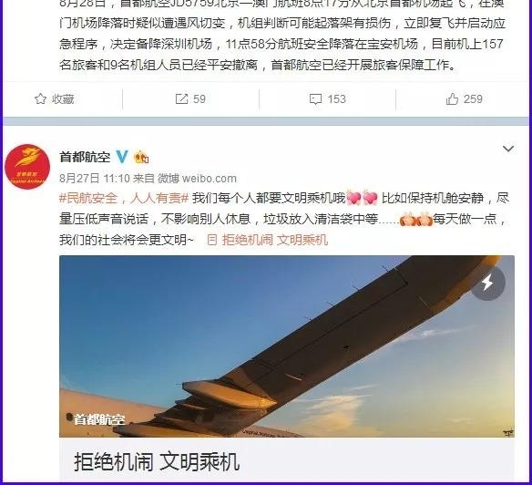The image size is (532, 485).
Task: Click the 收藏 label
Action: click(63, 98)
